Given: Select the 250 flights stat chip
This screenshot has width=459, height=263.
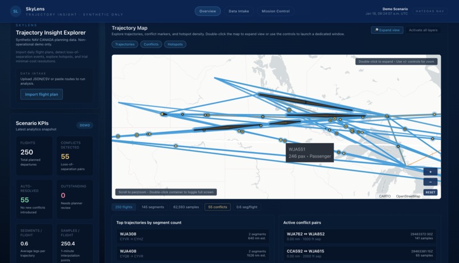Looking at the screenshot, I should click(124, 207).
